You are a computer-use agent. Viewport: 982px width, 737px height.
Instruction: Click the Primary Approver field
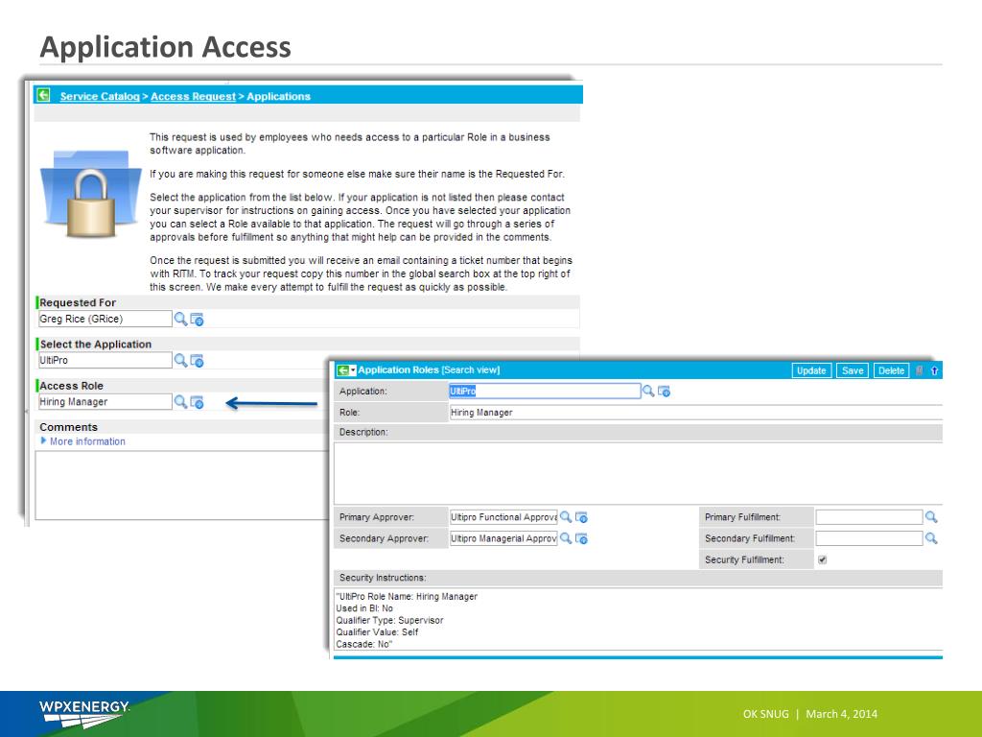coord(503,517)
